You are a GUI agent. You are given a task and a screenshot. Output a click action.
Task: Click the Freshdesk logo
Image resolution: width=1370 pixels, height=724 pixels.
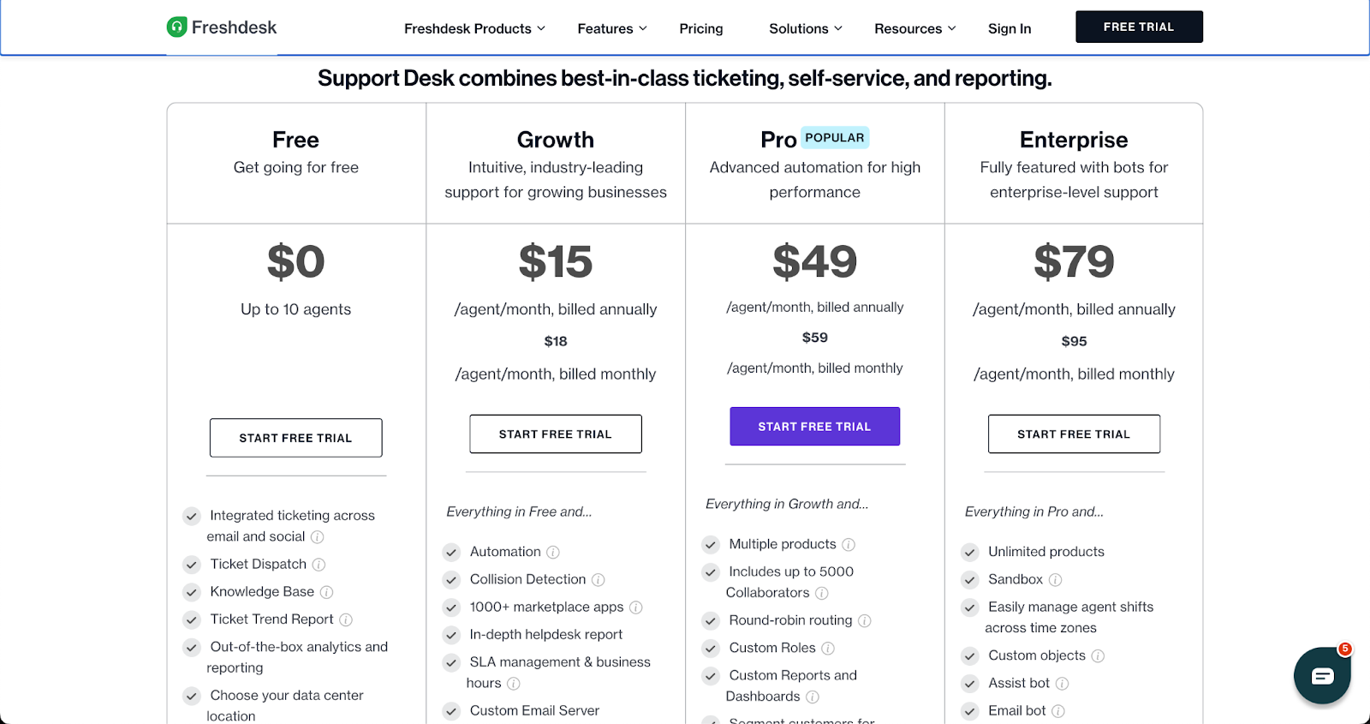[x=222, y=27]
